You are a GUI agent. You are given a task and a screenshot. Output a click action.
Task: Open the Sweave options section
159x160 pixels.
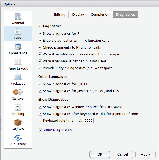click(18, 95)
